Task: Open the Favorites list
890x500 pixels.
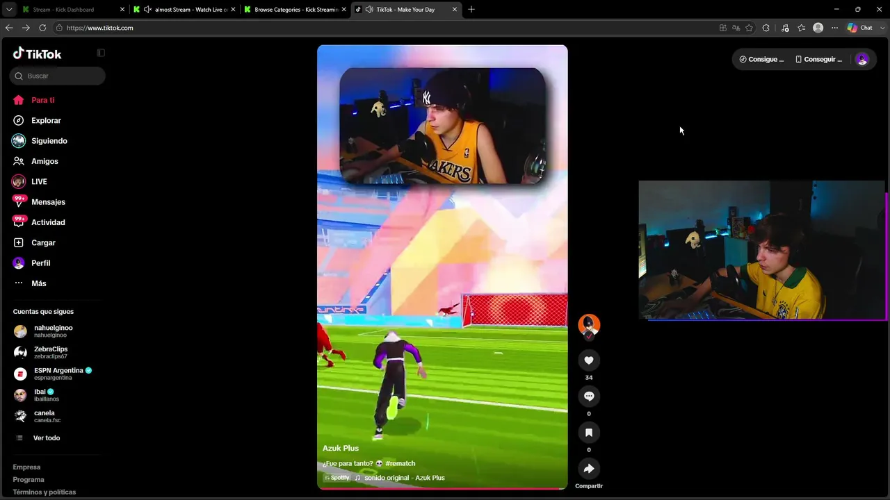Action: coord(802,28)
